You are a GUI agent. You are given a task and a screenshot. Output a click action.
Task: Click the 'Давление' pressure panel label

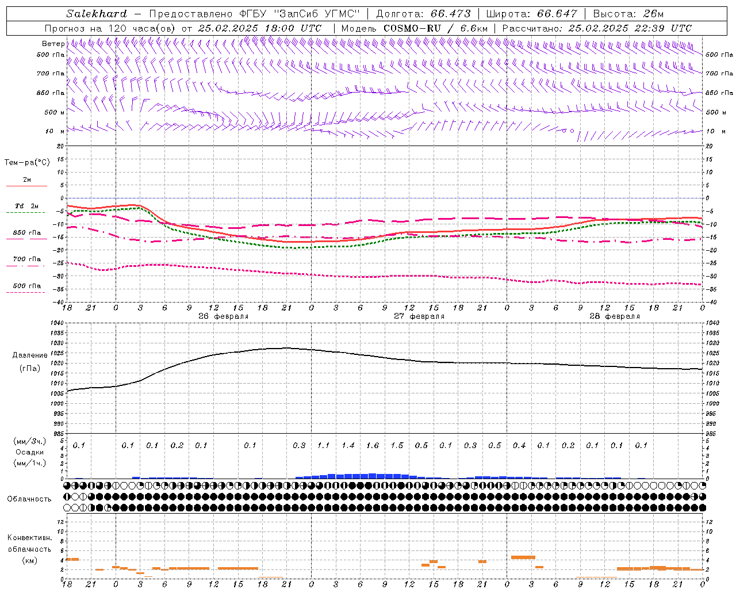point(30,355)
